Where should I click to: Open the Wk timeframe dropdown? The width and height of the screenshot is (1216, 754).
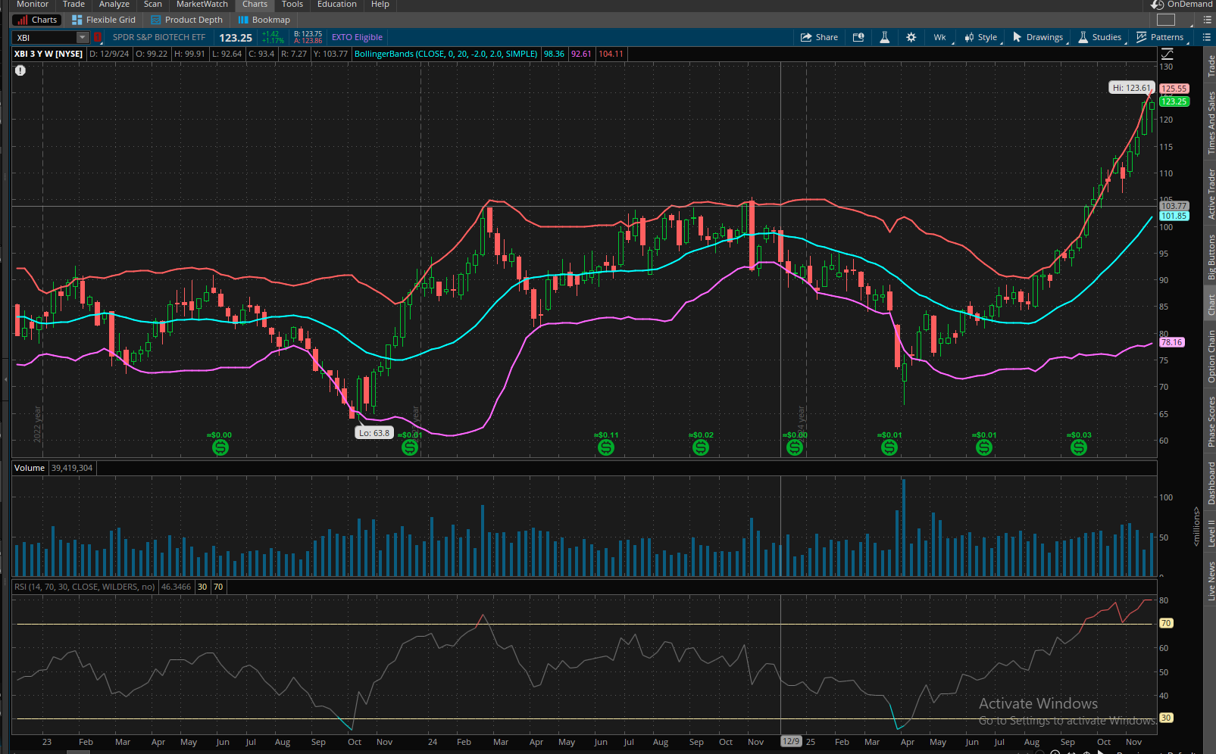pyautogui.click(x=939, y=37)
